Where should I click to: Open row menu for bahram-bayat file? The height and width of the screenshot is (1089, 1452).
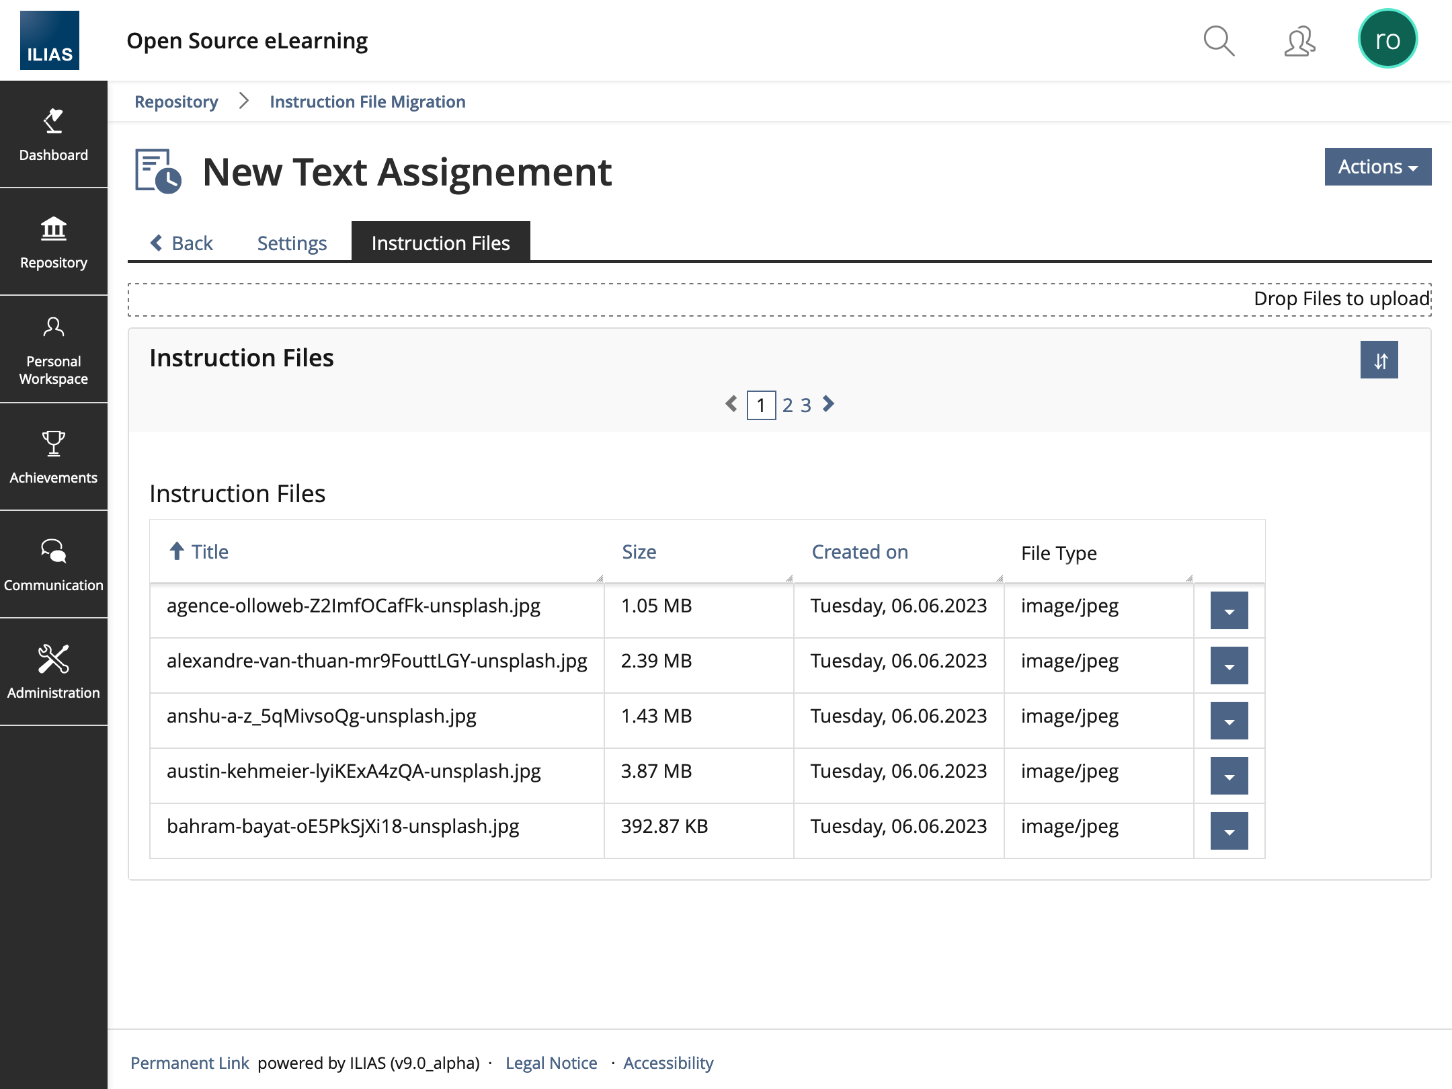click(x=1229, y=831)
